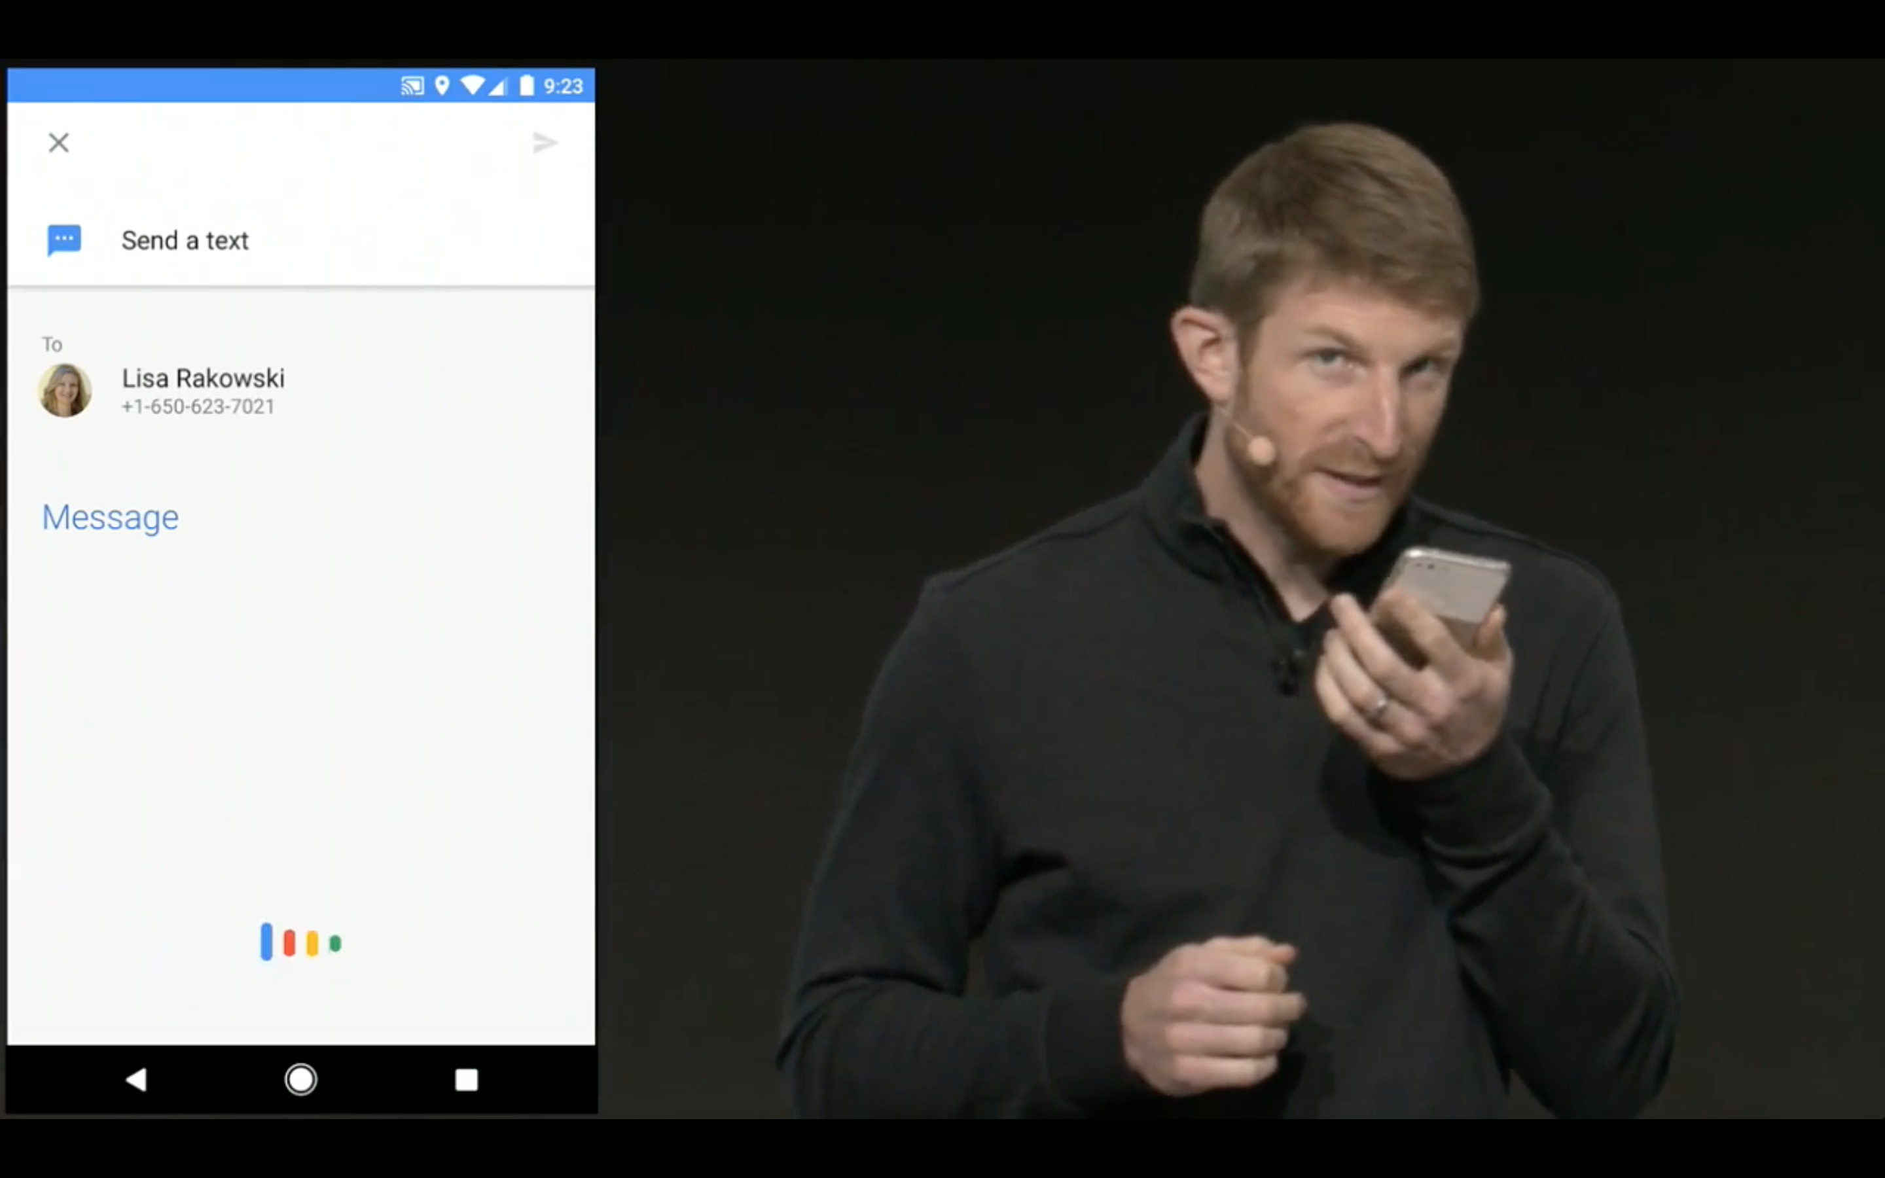Tap the Message input field
Image resolution: width=1885 pixels, height=1178 pixels.
point(110,516)
